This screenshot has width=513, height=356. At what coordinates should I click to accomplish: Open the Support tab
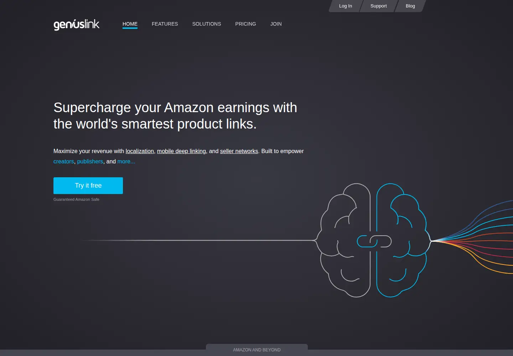click(378, 6)
